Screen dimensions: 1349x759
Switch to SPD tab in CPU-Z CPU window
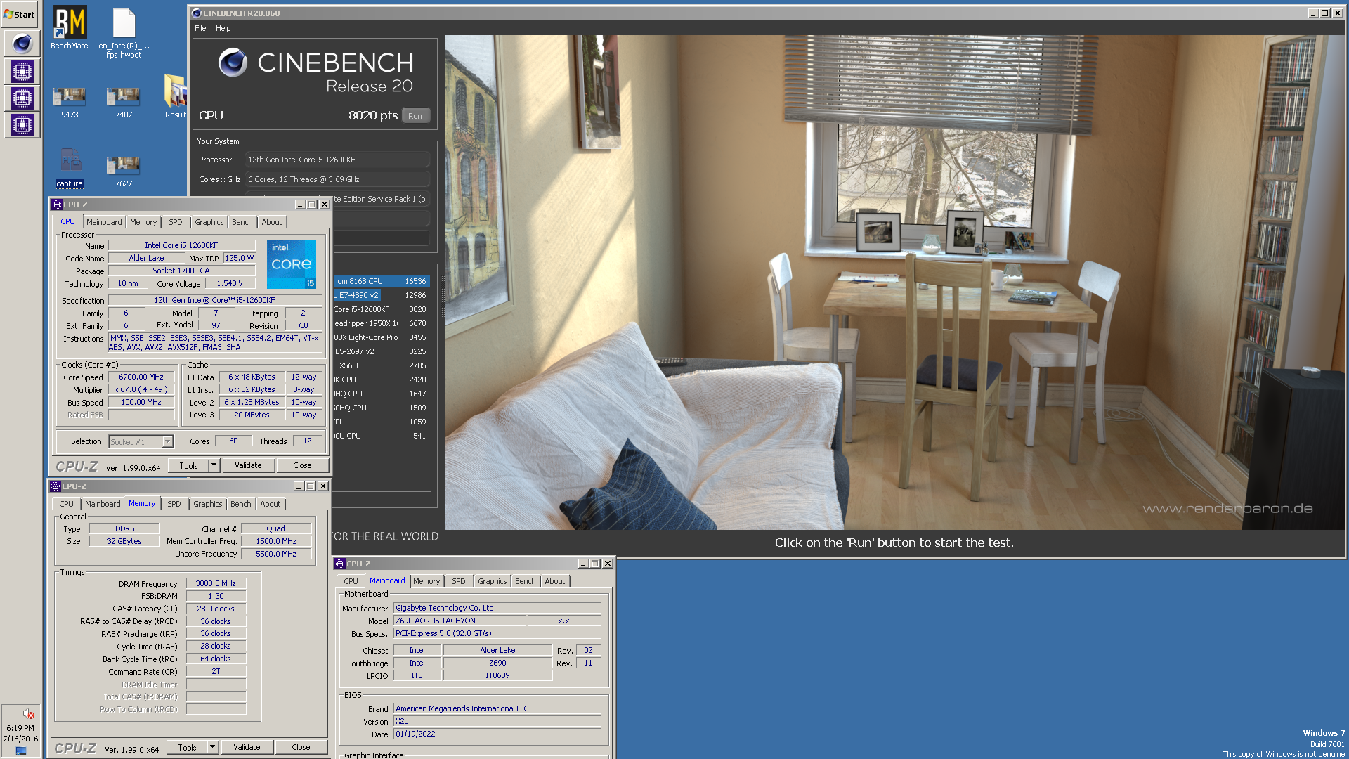coord(176,222)
